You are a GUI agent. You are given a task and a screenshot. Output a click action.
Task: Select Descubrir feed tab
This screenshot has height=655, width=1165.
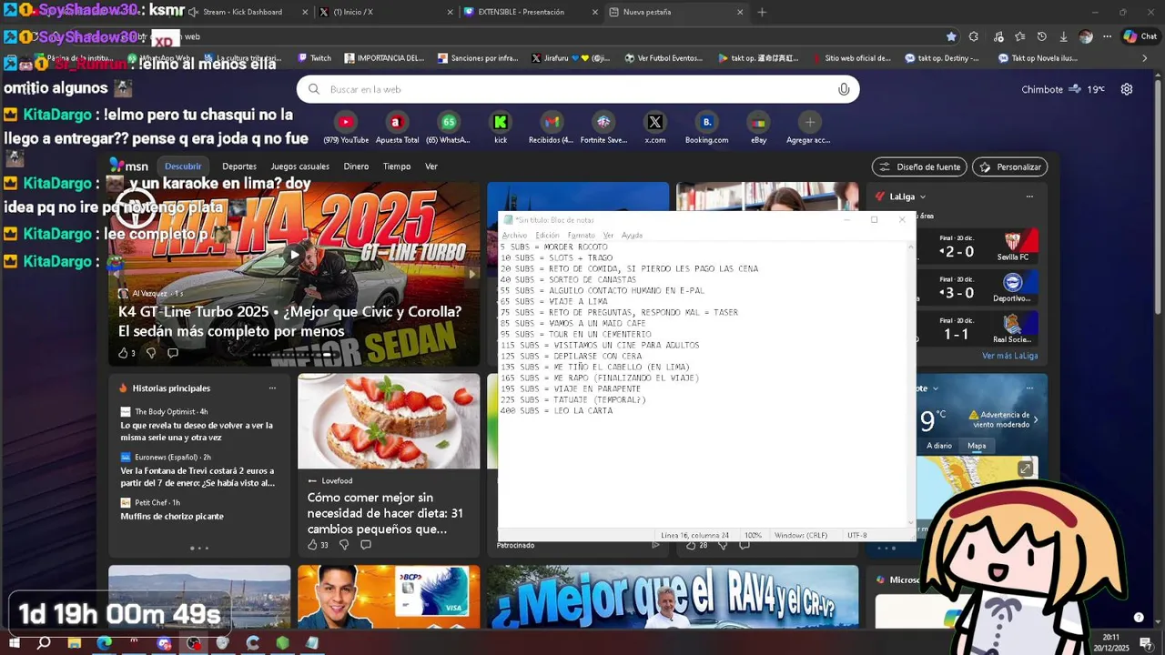(183, 166)
